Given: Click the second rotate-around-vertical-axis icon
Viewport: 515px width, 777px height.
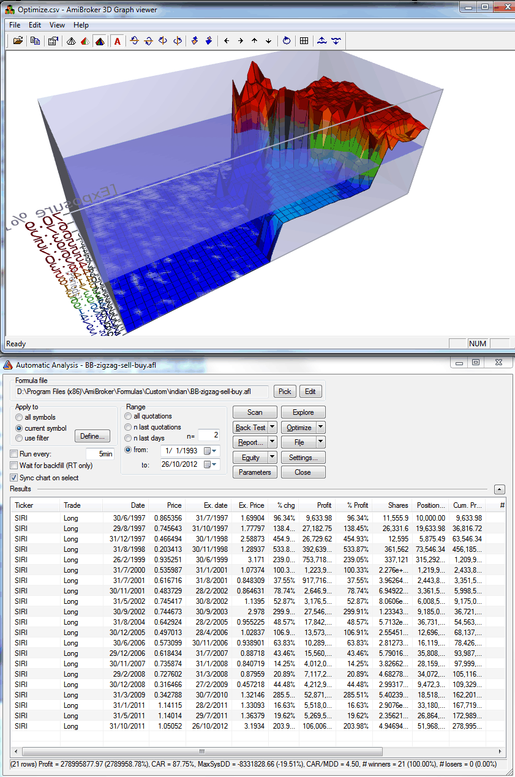Looking at the screenshot, I should coord(177,41).
